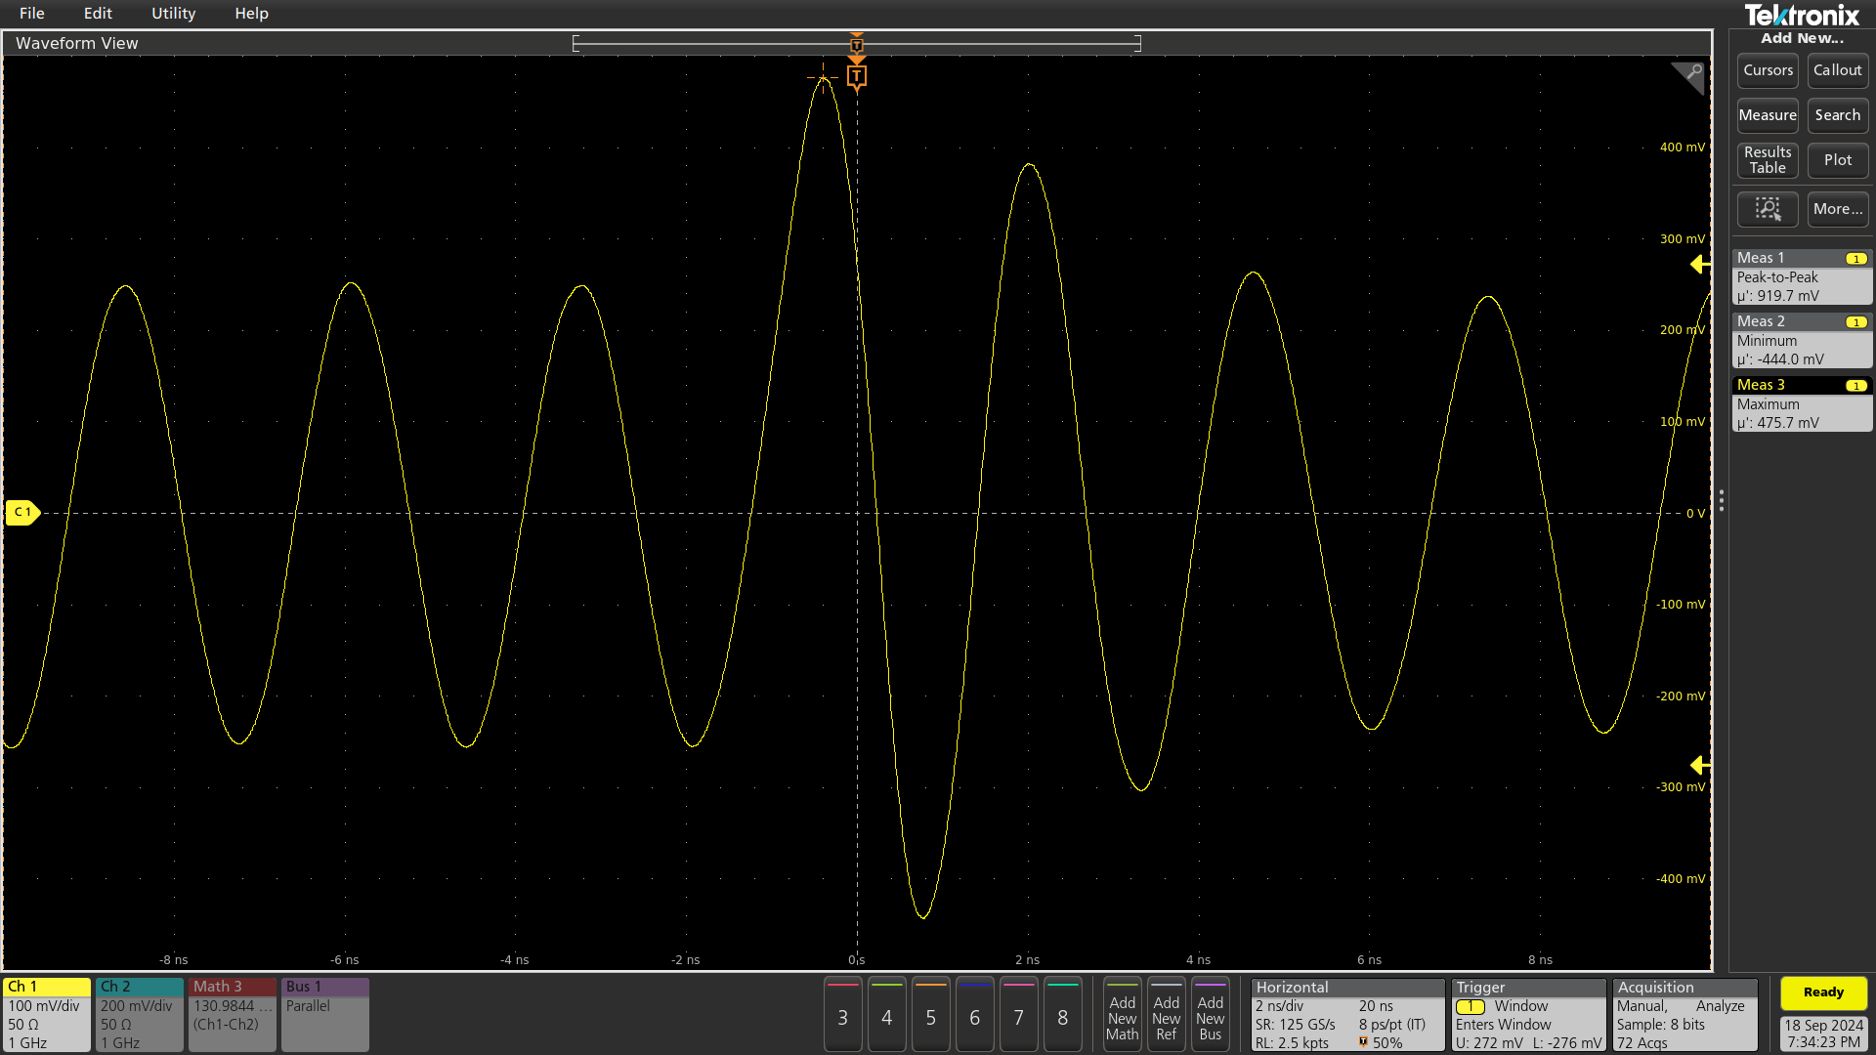Expand the Horizontal settings panel

tap(1347, 1014)
